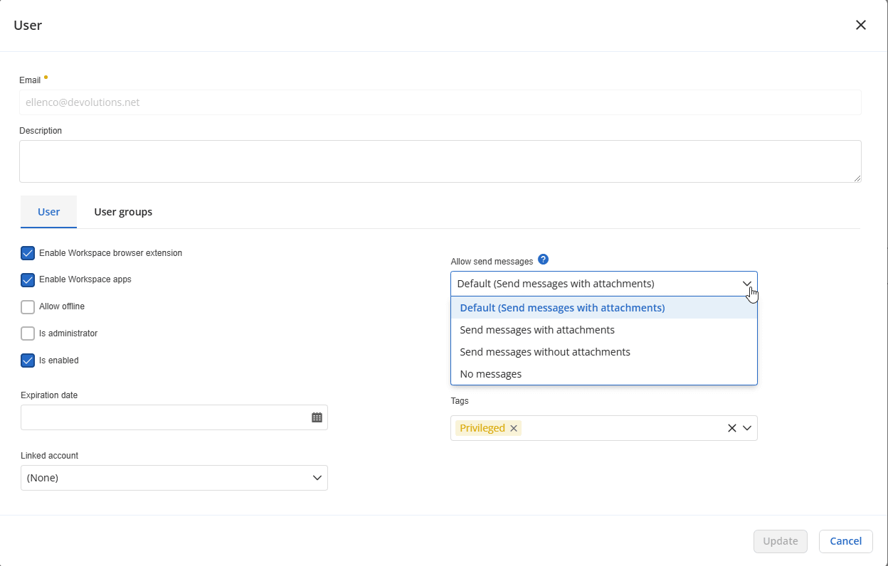Click the help icon beside Allow send messages
888x566 pixels.
[x=544, y=260]
